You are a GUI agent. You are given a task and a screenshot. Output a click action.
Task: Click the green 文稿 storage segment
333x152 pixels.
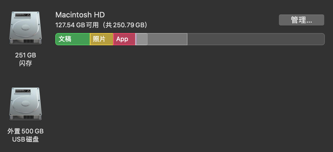click(x=72, y=39)
